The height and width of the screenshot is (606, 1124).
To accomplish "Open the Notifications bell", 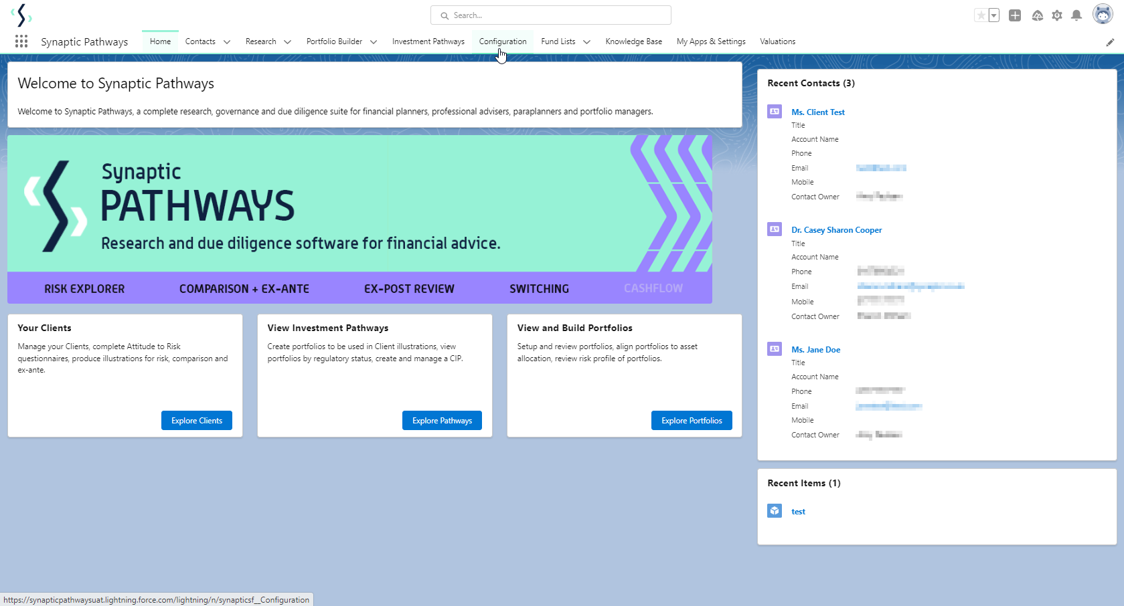I will 1076,15.
